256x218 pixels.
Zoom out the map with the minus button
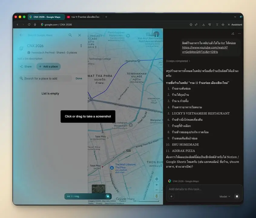[x=156, y=190]
